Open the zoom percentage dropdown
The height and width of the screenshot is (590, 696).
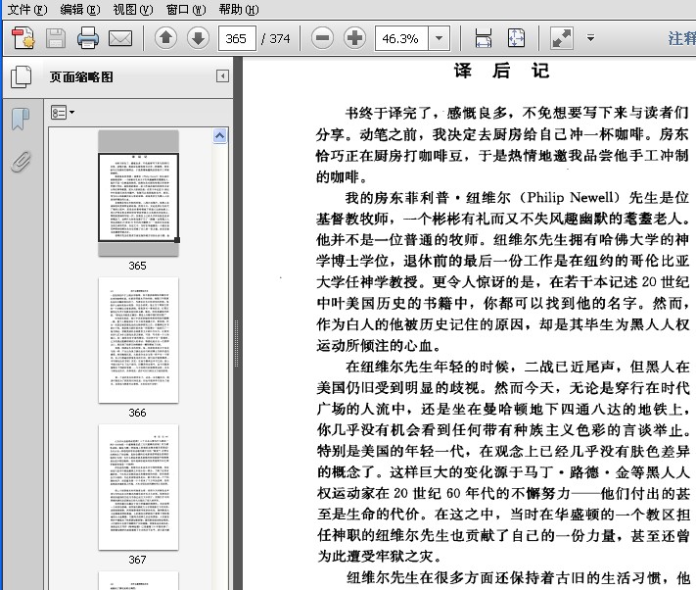coord(439,39)
